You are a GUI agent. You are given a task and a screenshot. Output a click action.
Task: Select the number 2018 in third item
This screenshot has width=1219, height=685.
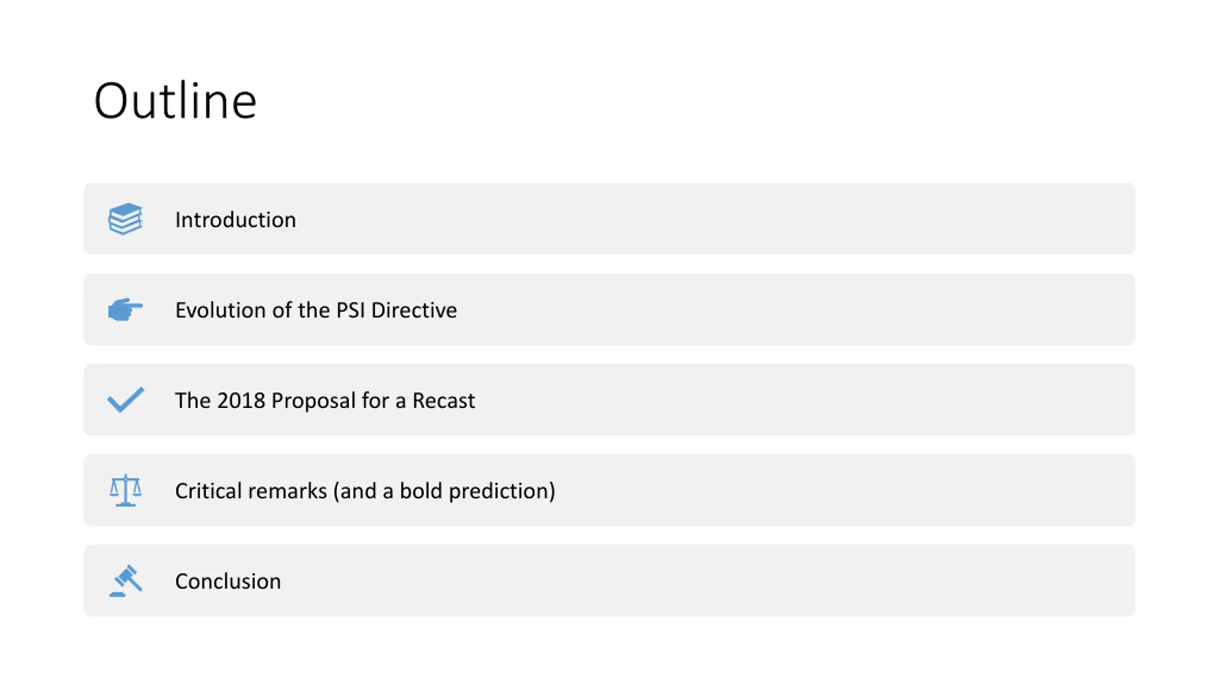(241, 401)
